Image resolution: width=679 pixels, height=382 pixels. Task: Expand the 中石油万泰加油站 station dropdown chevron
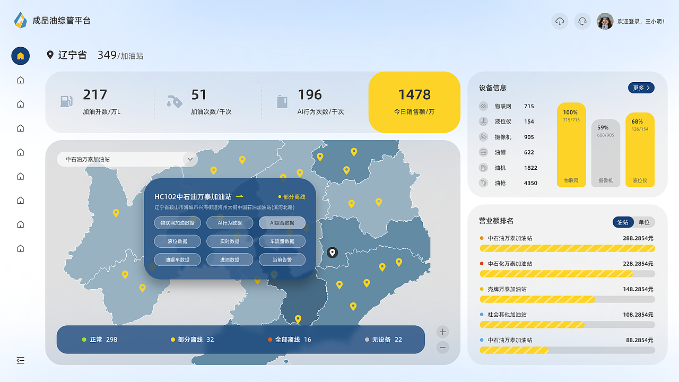pyautogui.click(x=190, y=159)
